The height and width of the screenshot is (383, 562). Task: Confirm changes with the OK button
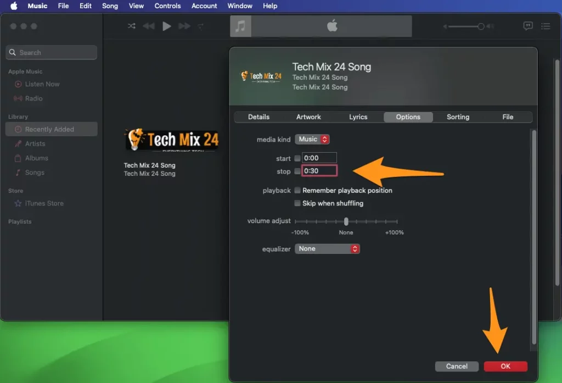pos(505,366)
